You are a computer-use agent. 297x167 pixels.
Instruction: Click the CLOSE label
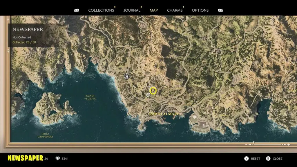click(x=278, y=159)
